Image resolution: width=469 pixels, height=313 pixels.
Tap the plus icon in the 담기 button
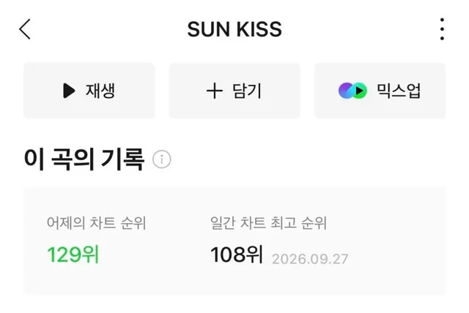(215, 91)
